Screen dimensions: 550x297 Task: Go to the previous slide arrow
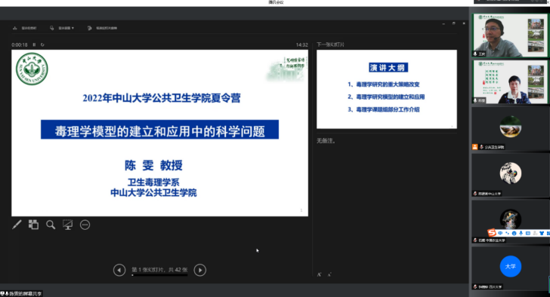tap(119, 270)
